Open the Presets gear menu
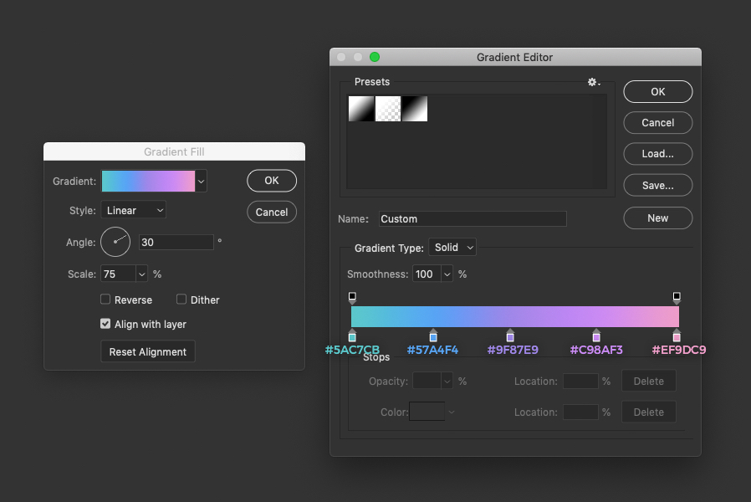 click(x=594, y=82)
